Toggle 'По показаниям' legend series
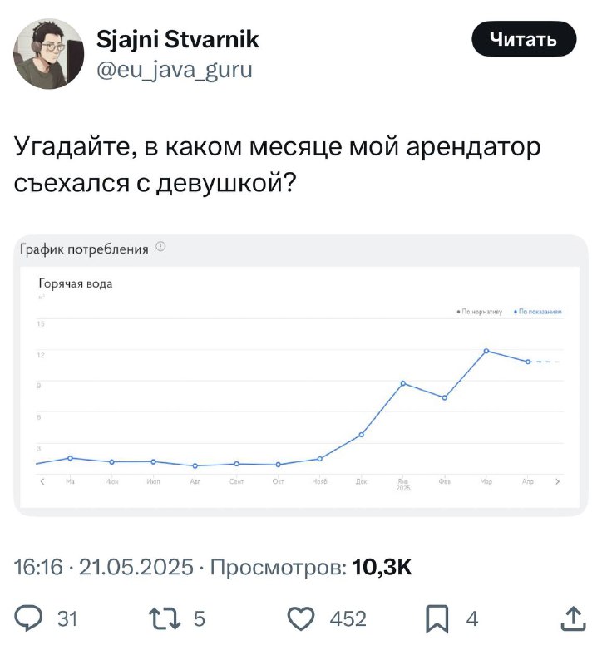602x665 pixels. (x=538, y=313)
